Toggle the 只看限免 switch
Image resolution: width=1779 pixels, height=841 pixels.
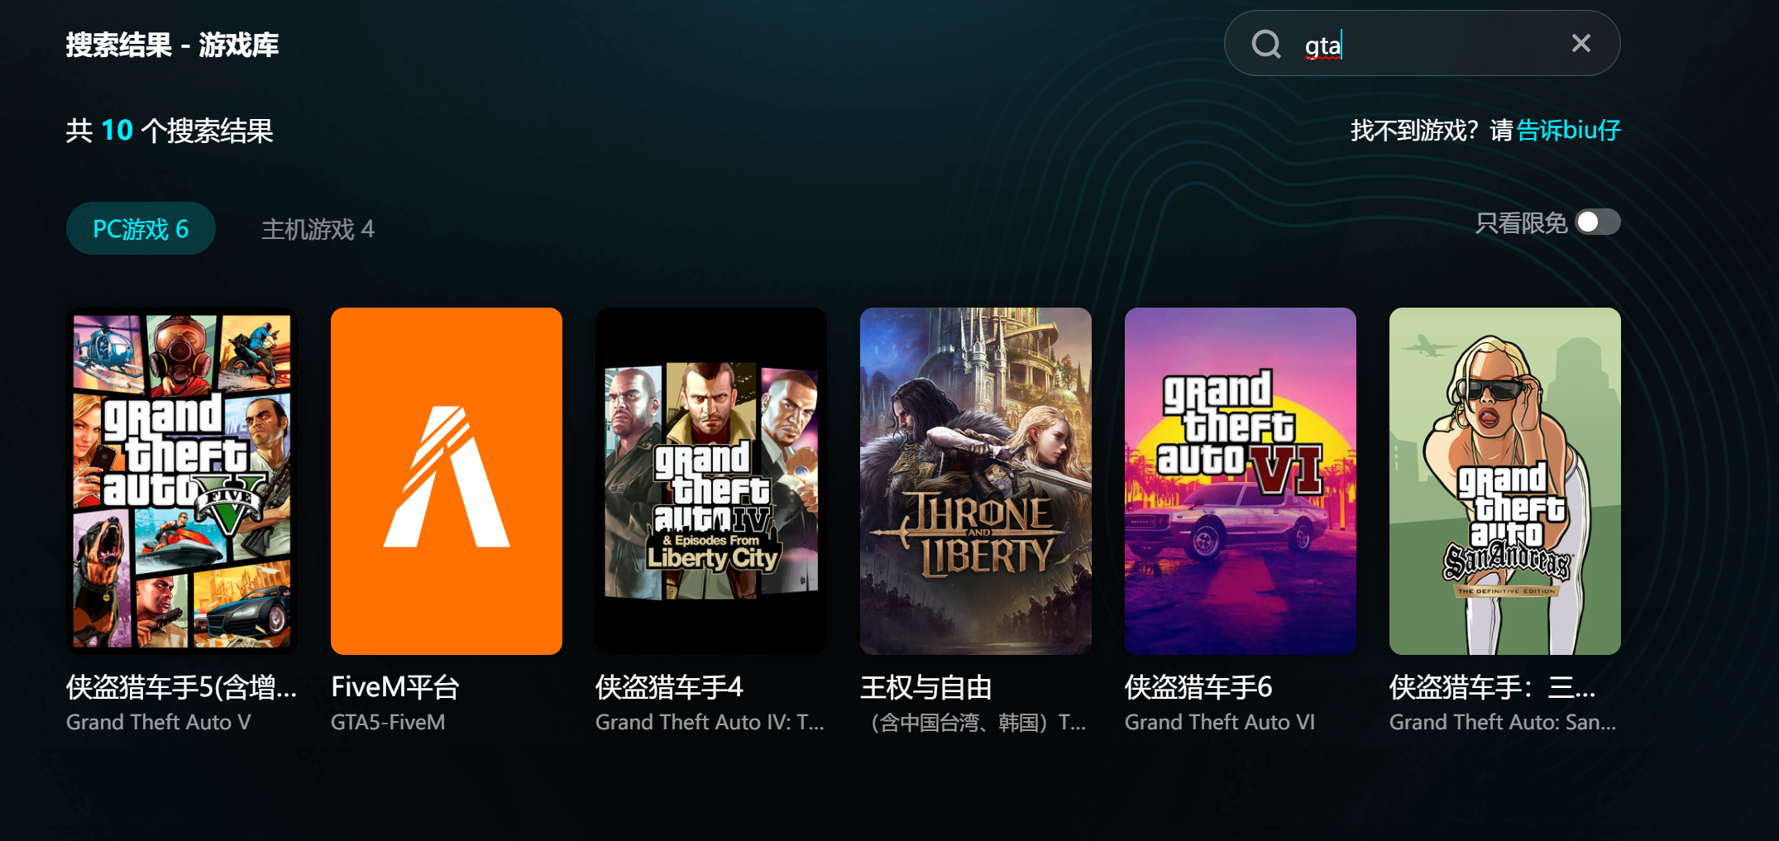pyautogui.click(x=1597, y=222)
